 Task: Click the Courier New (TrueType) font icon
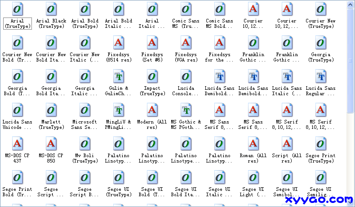coord(321,9)
